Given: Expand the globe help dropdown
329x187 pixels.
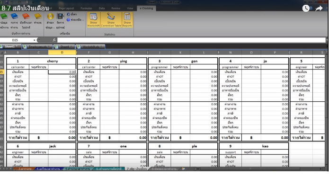Looking at the screenshot, I should point(83,20).
